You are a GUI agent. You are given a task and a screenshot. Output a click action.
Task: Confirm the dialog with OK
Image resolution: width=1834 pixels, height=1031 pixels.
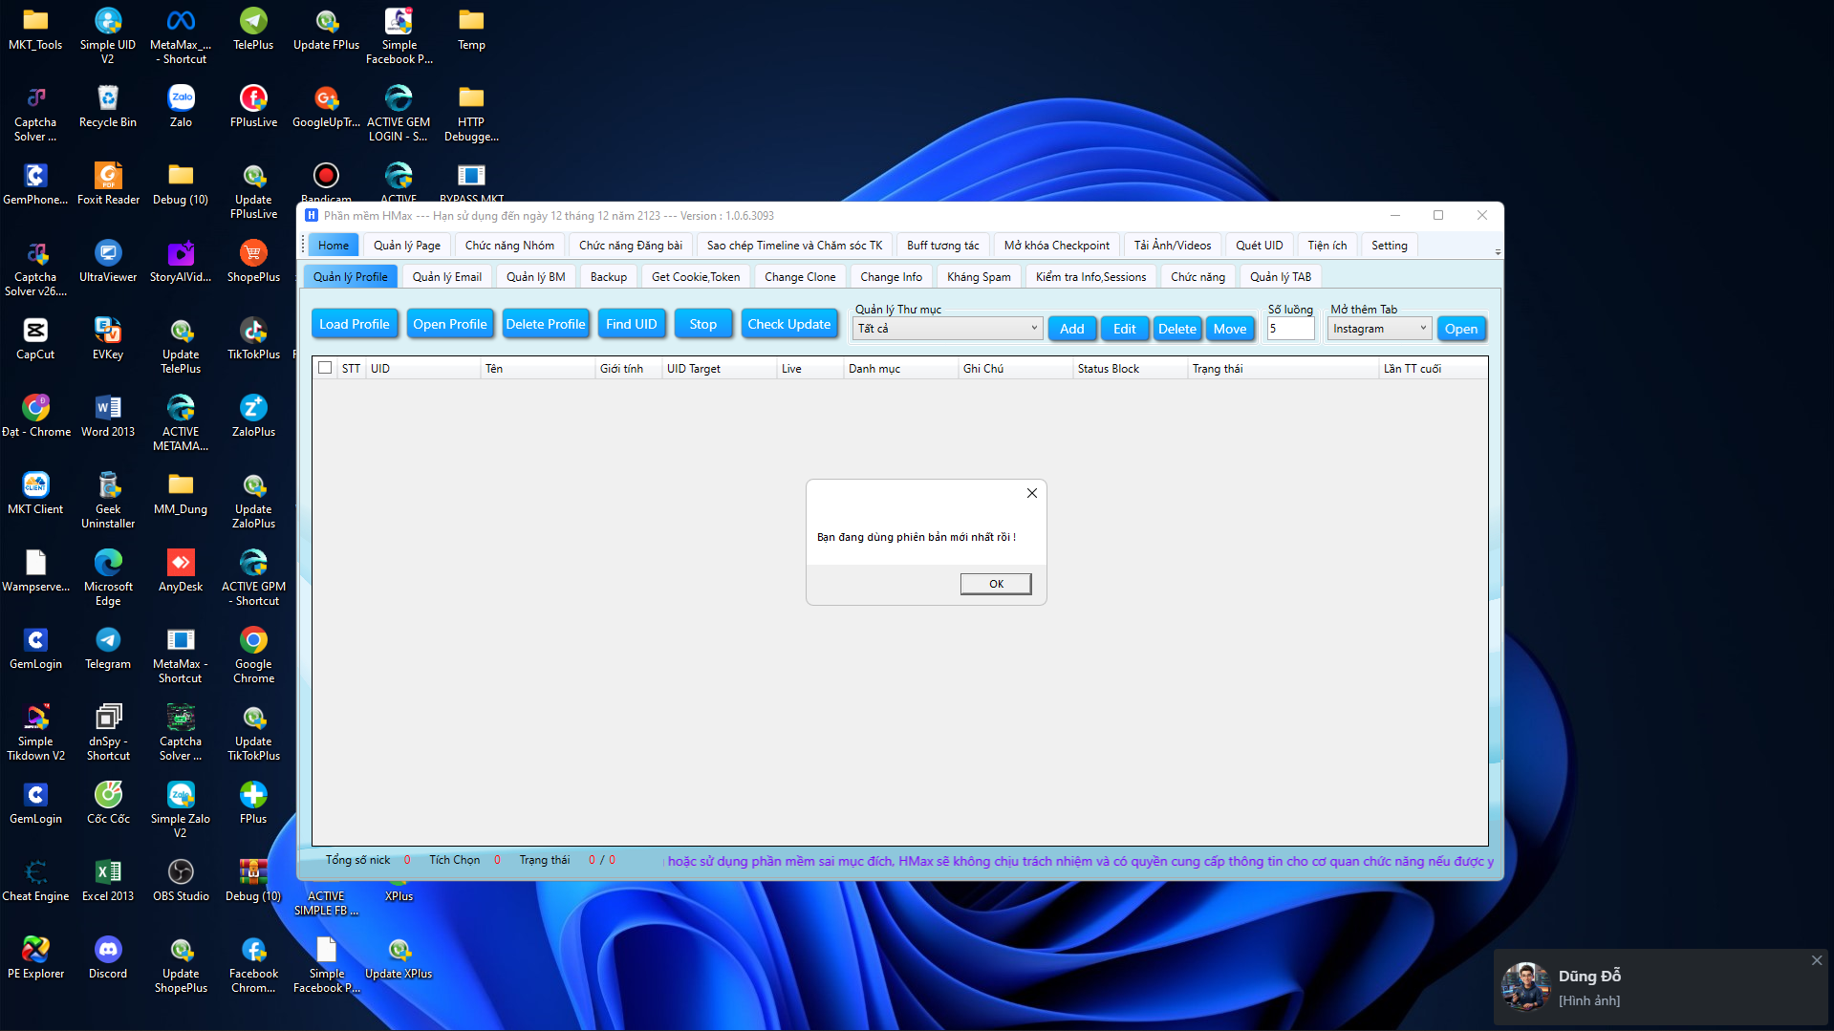pyautogui.click(x=996, y=584)
